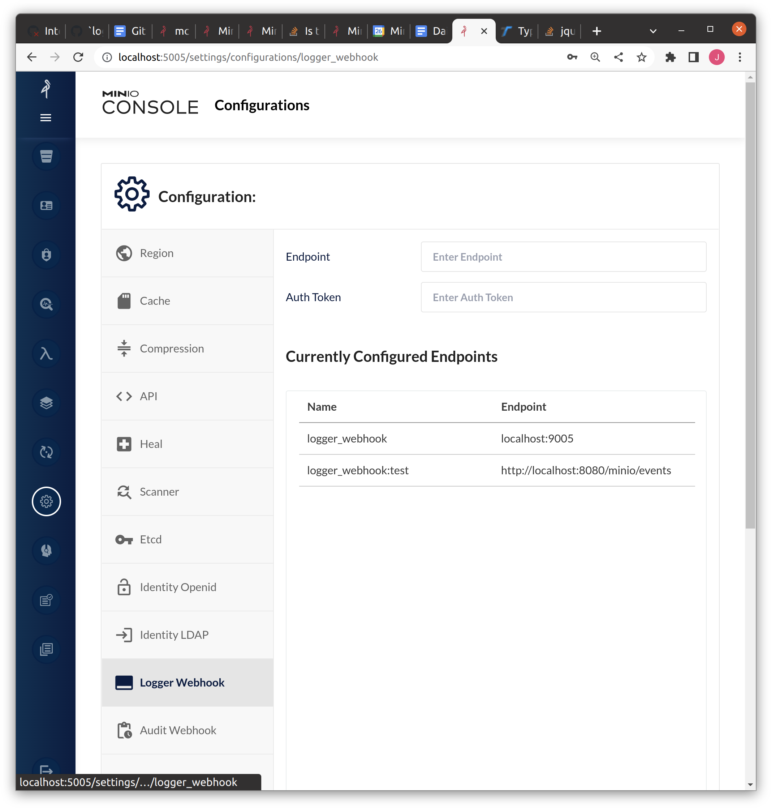Click the Enter Endpoint input field
771x808 pixels.
[563, 257]
